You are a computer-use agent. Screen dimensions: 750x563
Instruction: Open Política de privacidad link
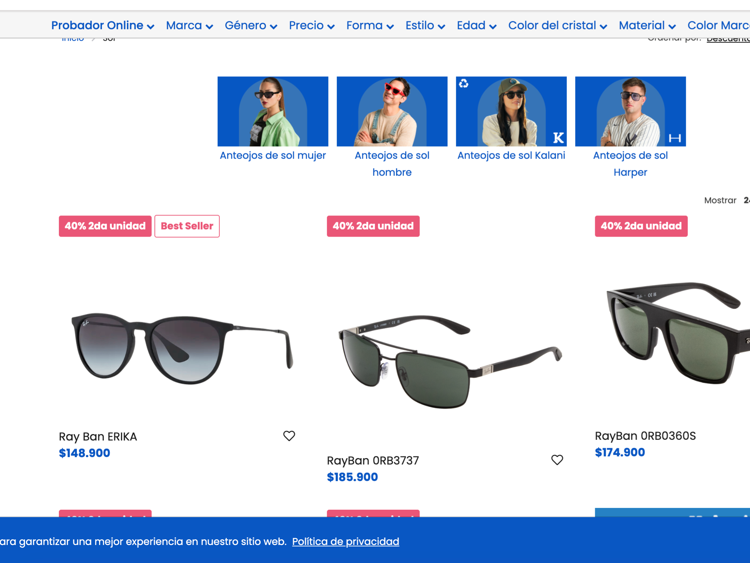(346, 541)
